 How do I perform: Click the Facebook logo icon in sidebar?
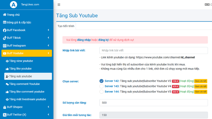(x=5, y=30)
